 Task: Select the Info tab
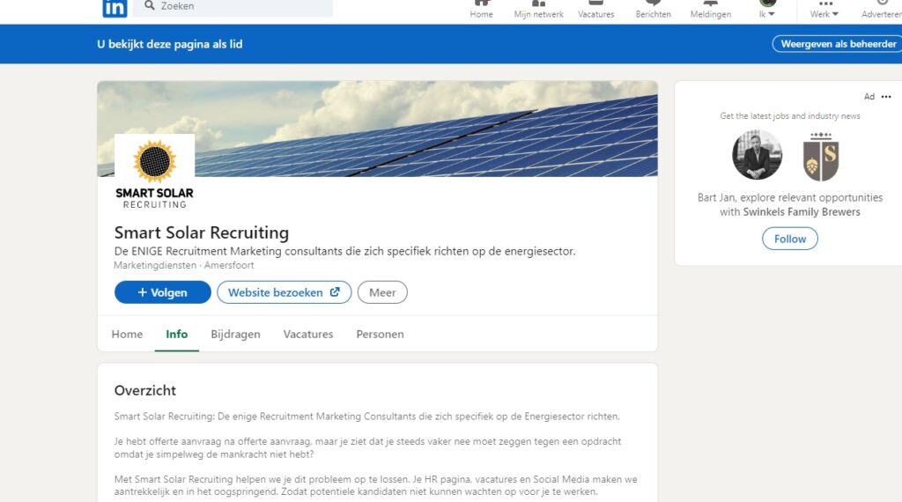tap(176, 334)
